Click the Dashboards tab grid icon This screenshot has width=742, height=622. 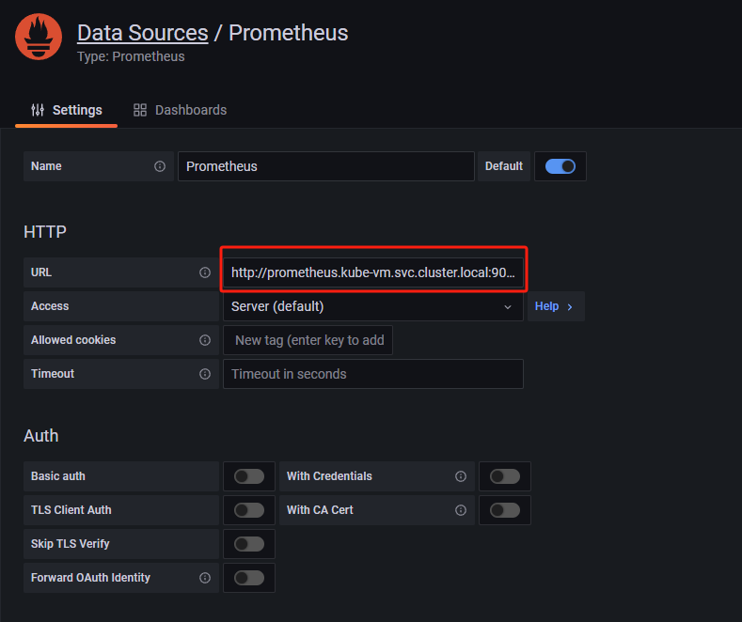pos(140,110)
